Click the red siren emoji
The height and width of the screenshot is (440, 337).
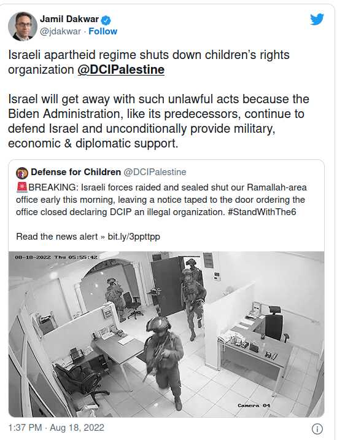(x=22, y=187)
